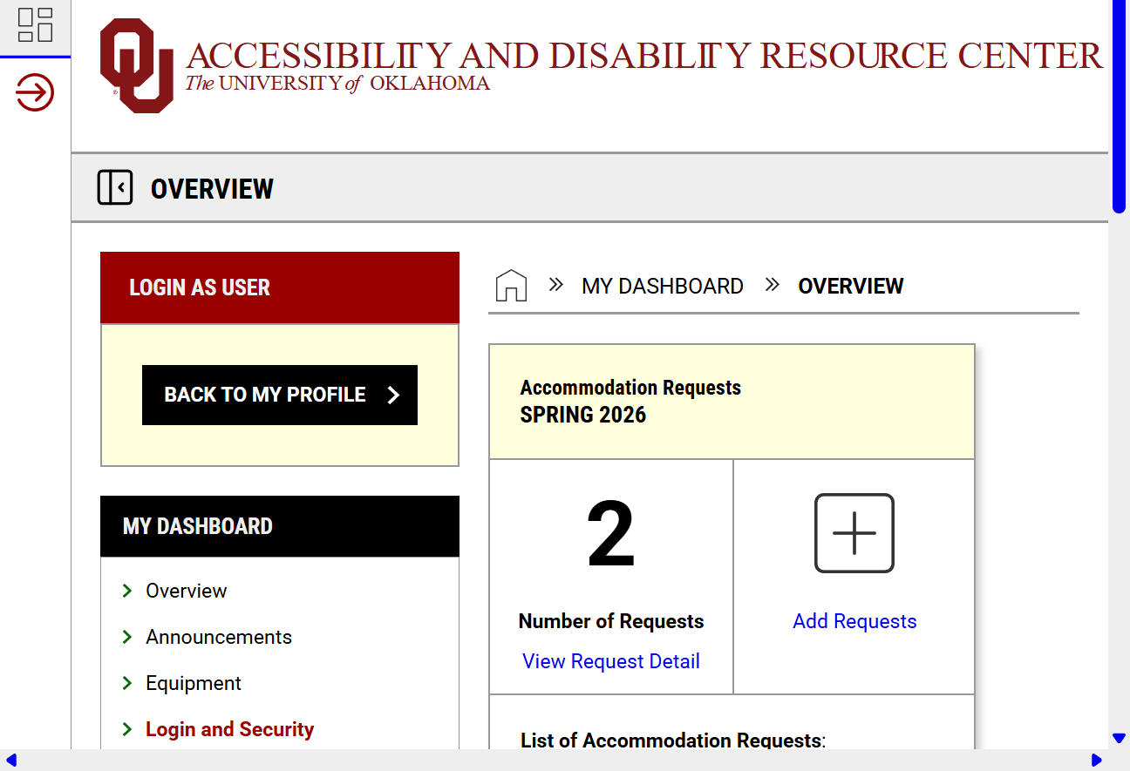Screen dimensions: 1130x771
Task: Click the chevron beside Announcements
Action: (127, 637)
